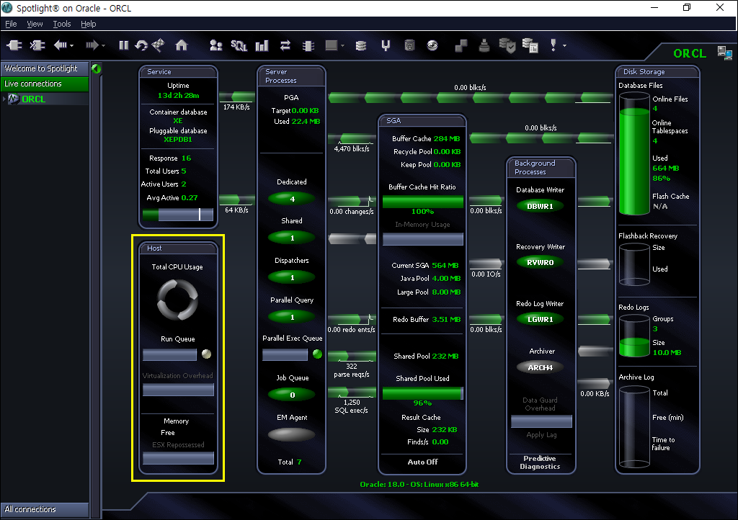Click the disconnect plug icon
The height and width of the screenshot is (520, 738).
pyautogui.click(x=37, y=45)
